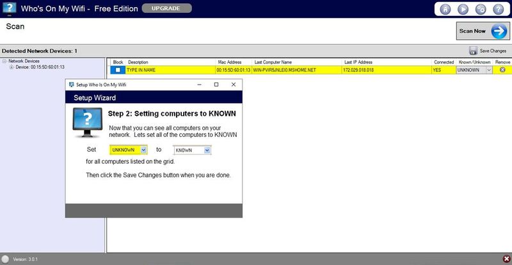This screenshot has width=512, height=265.
Task: Click the Block column header
Action: pyautogui.click(x=118, y=62)
